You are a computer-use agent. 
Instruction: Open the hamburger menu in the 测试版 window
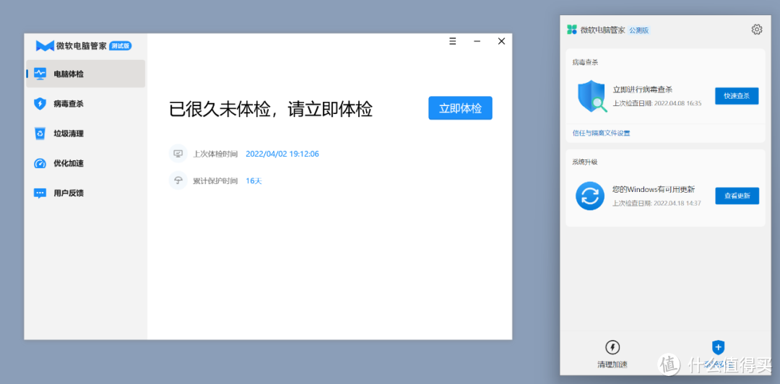(453, 41)
